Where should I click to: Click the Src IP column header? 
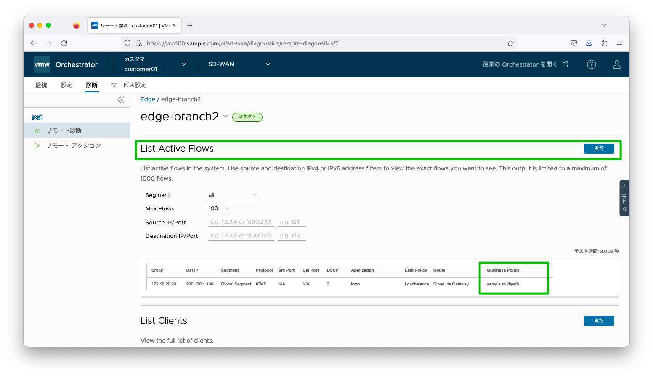pyautogui.click(x=157, y=270)
